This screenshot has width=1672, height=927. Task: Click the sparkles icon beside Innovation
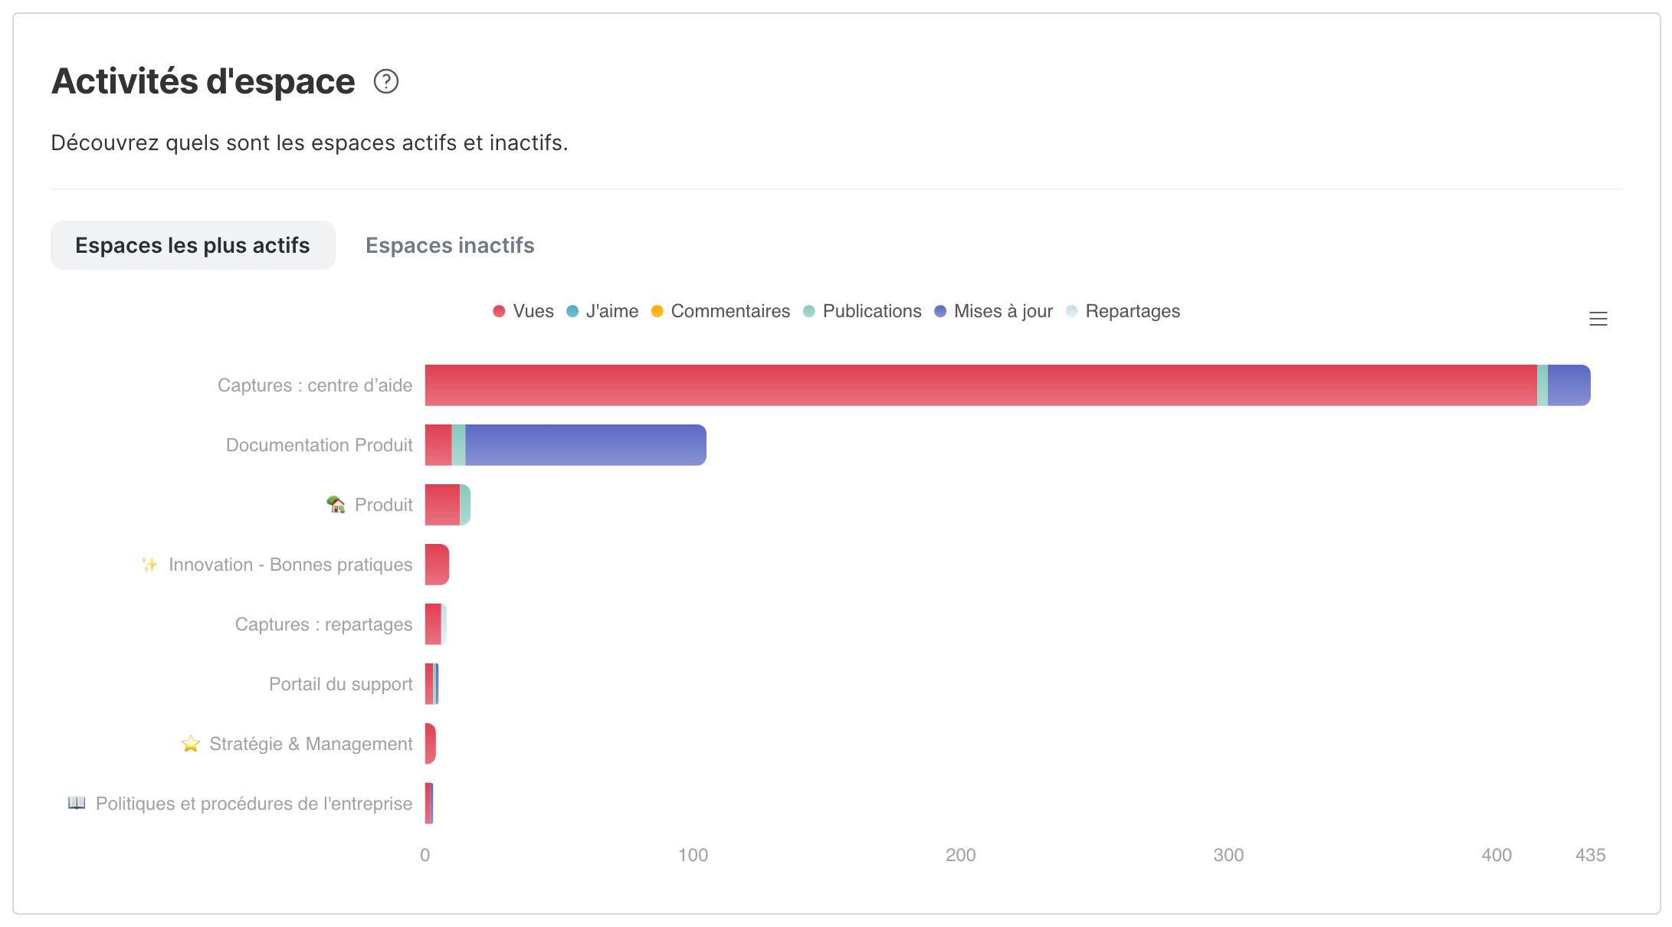point(149,565)
